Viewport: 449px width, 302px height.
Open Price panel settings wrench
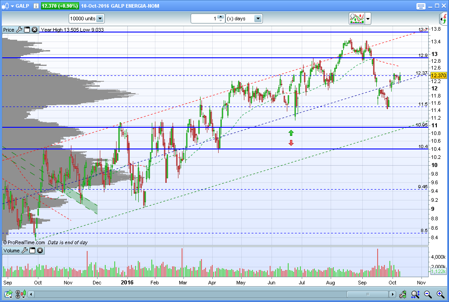(19, 29)
